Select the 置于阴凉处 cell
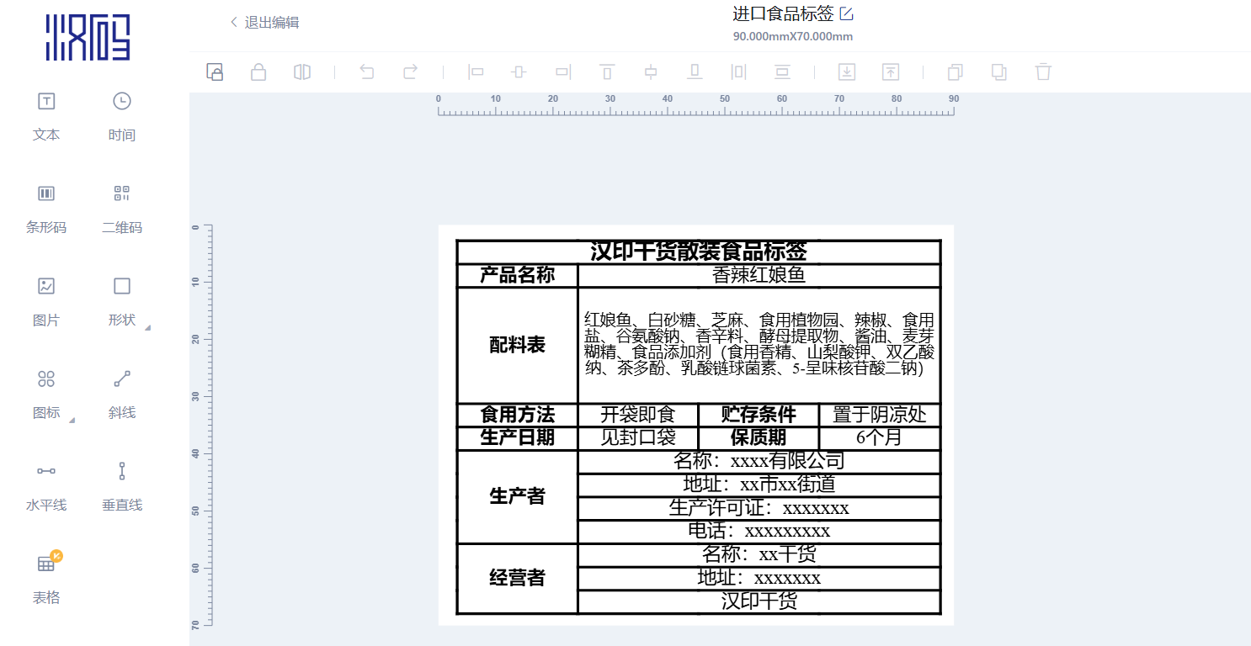 [x=880, y=415]
